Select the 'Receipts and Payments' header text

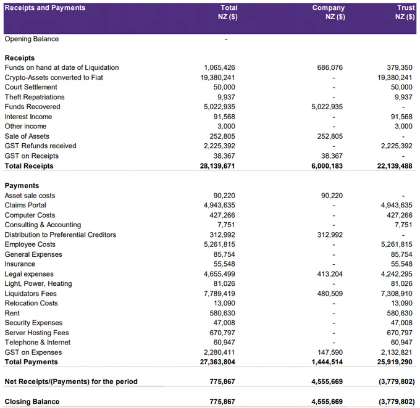[x=45, y=8]
